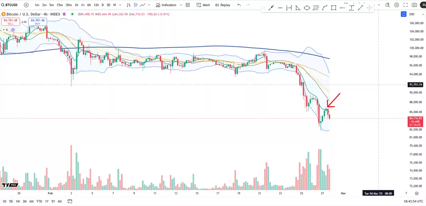Enter fullscreen mode
This screenshot has height=206, width=426.
pyautogui.click(x=405, y=5)
